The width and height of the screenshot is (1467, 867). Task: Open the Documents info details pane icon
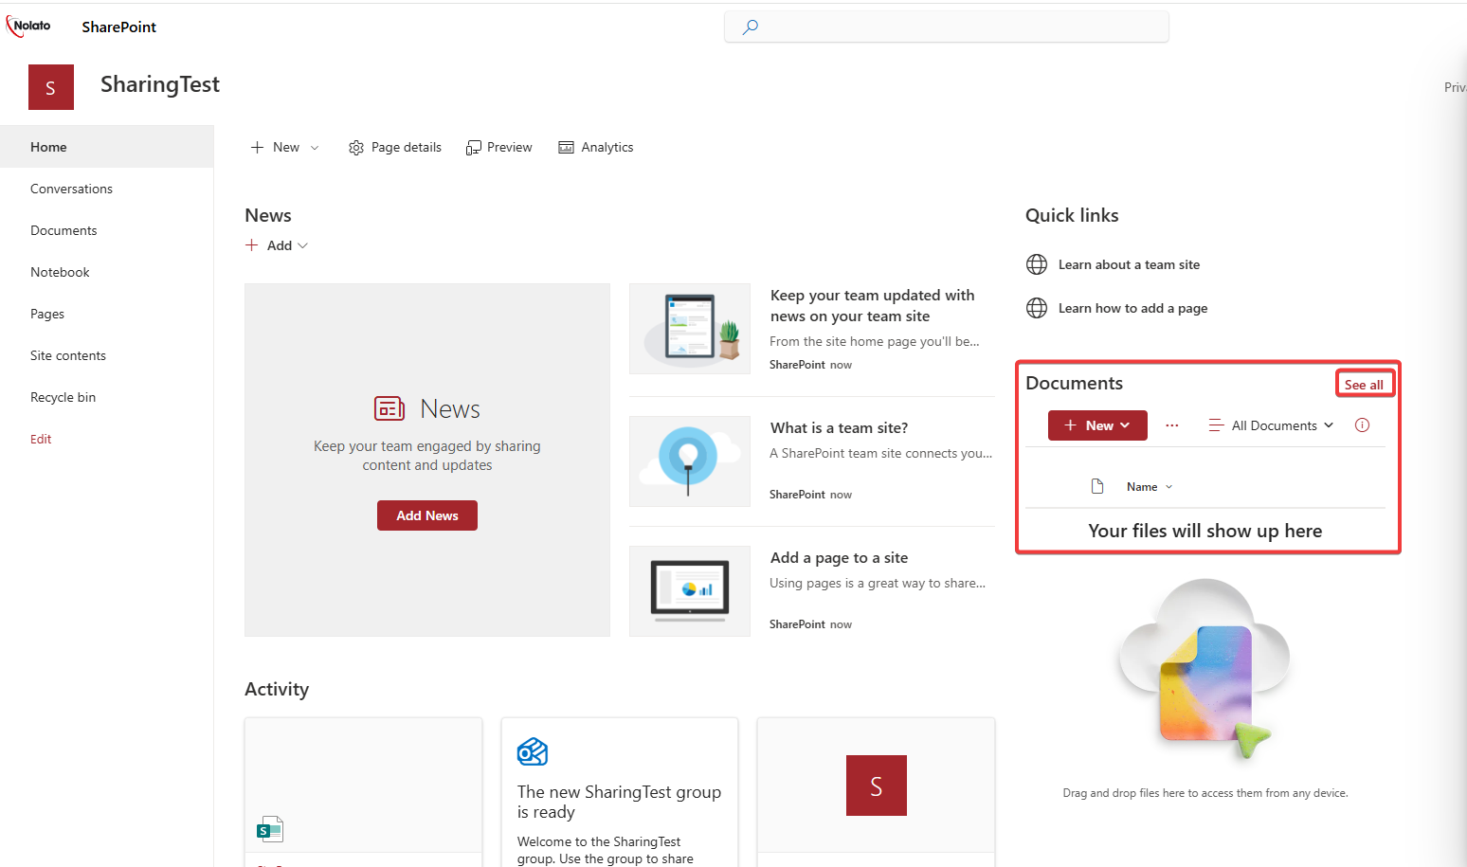click(x=1363, y=425)
